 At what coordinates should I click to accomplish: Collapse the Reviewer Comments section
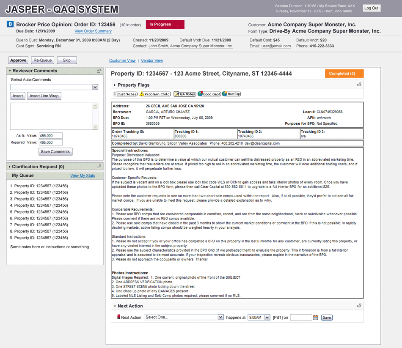[x=10, y=71]
